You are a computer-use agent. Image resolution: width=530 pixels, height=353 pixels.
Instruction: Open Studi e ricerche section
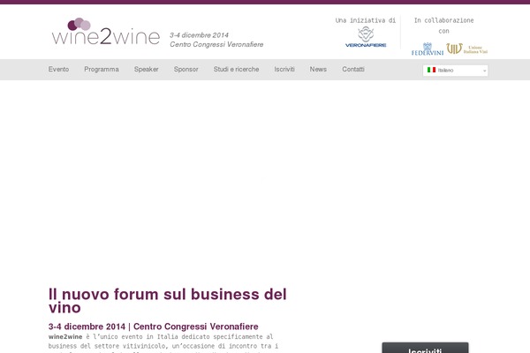[236, 69]
